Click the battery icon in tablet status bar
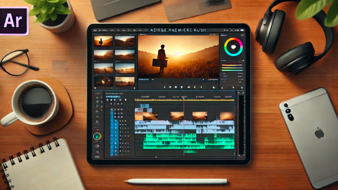The width and height of the screenshot is (338, 190). [242, 30]
